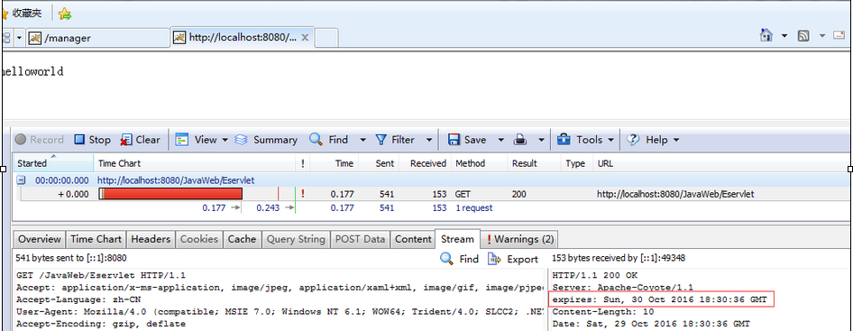Click the 'Accept-Encoding: gzip, deflate' line

click(101, 324)
